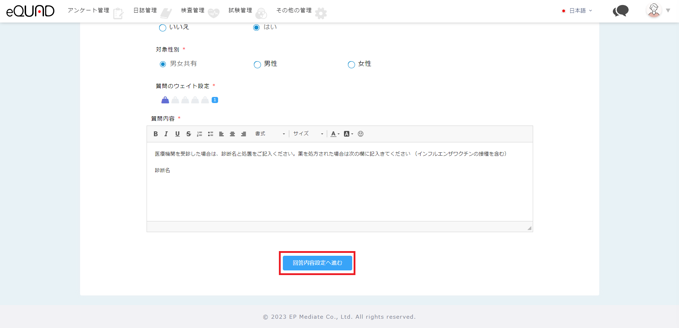Viewport: 679px width, 328px height.
Task: Insert a bulleted list
Action: (211, 134)
